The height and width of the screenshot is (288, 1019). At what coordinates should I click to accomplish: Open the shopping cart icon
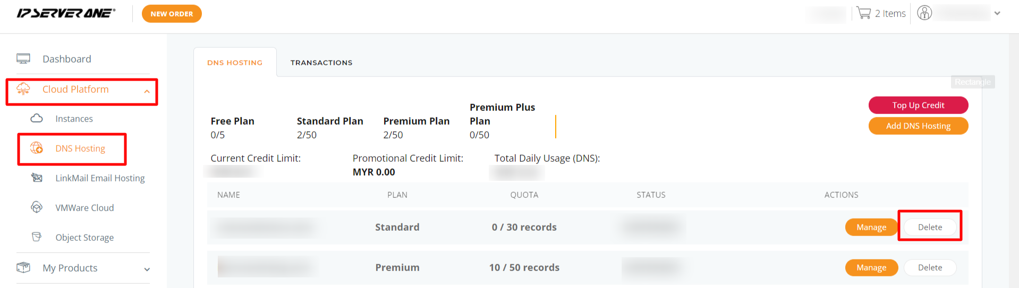pyautogui.click(x=864, y=13)
